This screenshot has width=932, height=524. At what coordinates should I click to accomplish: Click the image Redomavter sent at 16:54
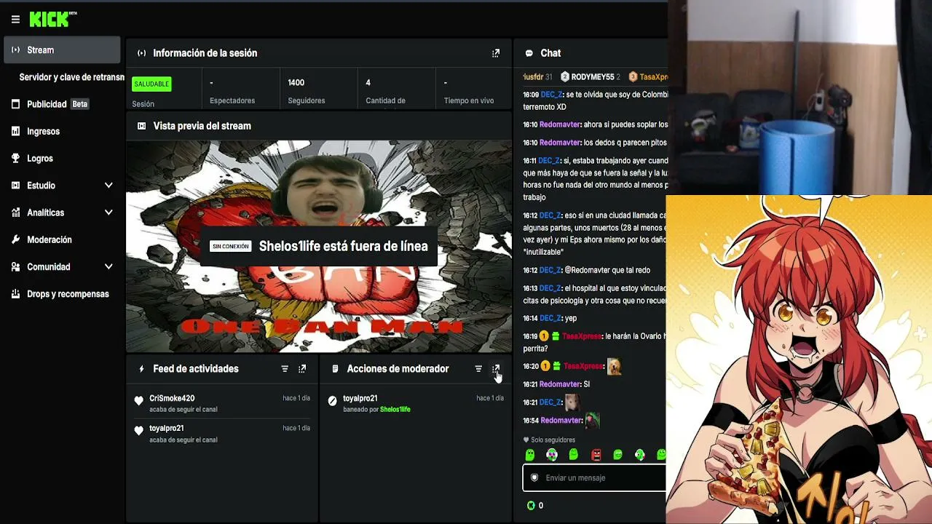[x=593, y=421]
